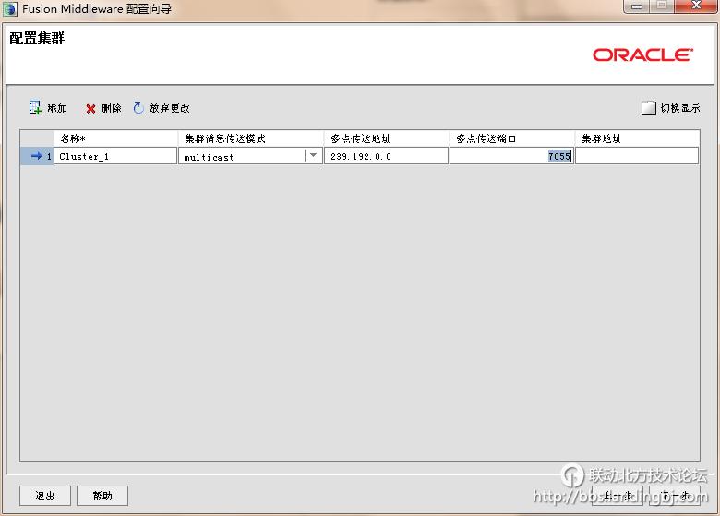
Task: Open the multicast messaging mode dropdown arrow
Action: tap(313, 156)
